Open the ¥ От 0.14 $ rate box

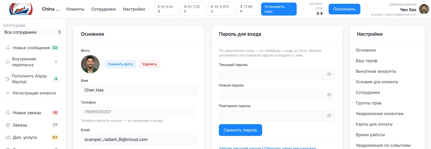(x=167, y=9)
